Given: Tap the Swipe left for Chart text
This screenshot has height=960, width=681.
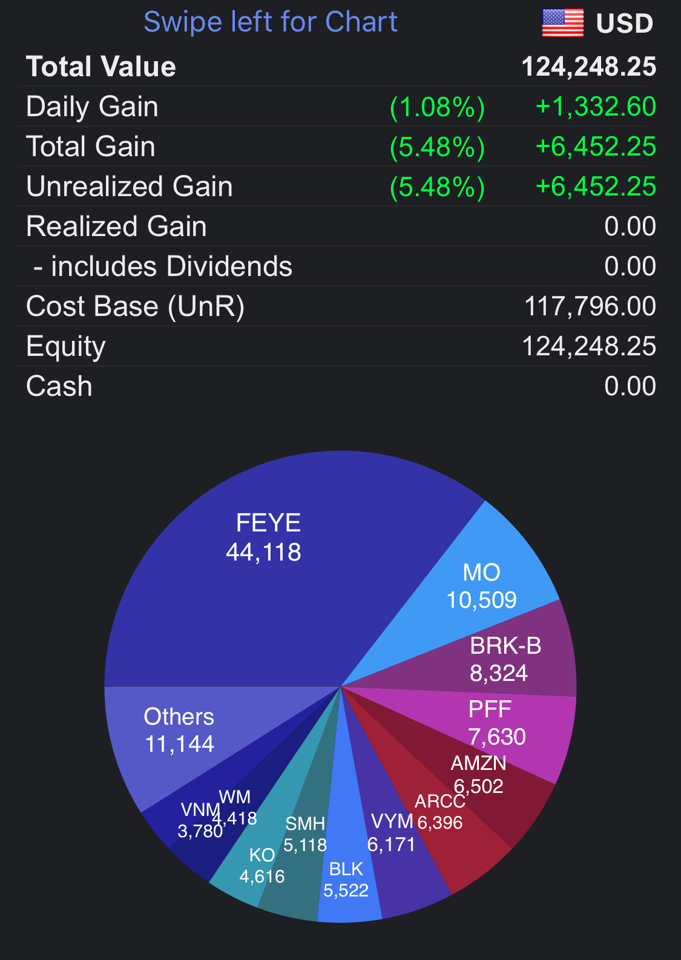Looking at the screenshot, I should 271,22.
